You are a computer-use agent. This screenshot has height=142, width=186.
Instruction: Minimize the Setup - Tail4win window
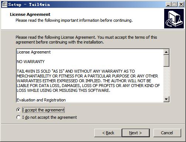click(x=168, y=4)
